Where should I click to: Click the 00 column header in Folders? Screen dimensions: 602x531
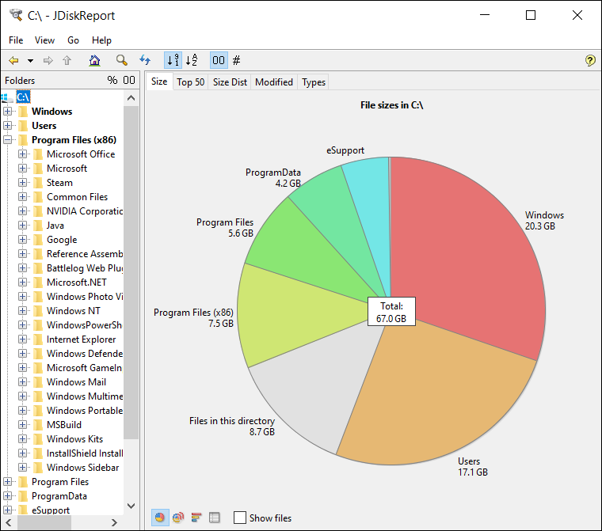(x=129, y=80)
